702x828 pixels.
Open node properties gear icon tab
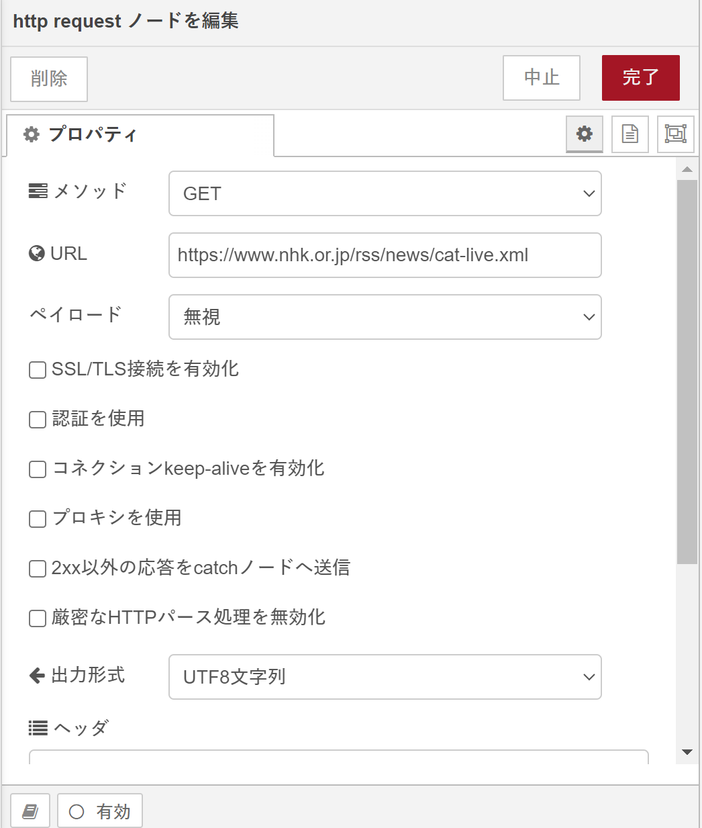point(585,134)
